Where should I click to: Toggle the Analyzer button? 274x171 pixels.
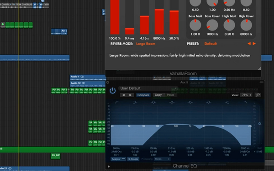pyautogui.click(x=118, y=159)
